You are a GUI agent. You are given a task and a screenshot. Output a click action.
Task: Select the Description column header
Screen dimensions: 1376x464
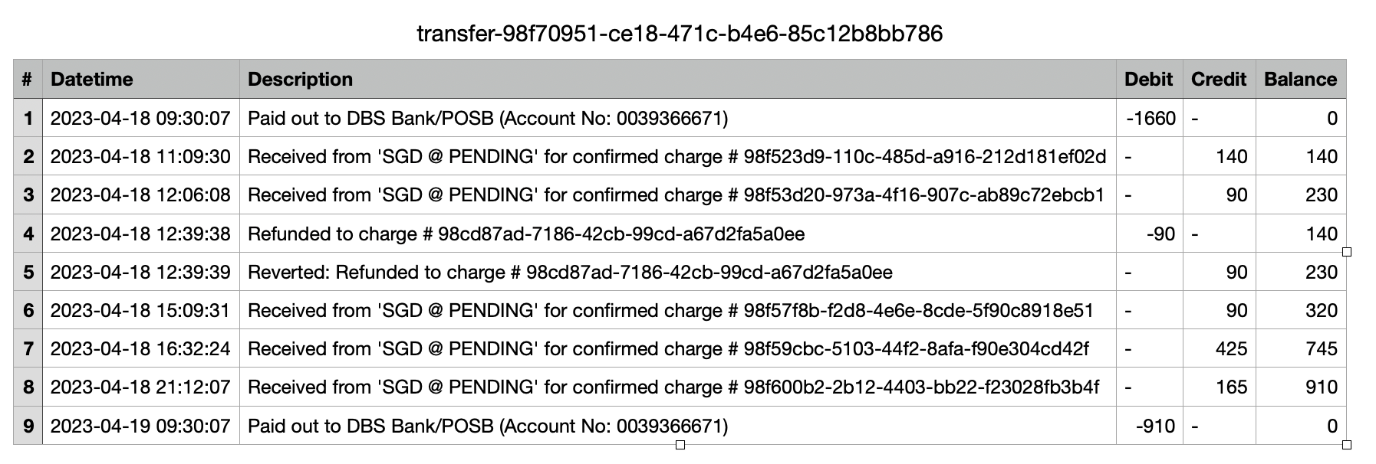[x=678, y=79]
